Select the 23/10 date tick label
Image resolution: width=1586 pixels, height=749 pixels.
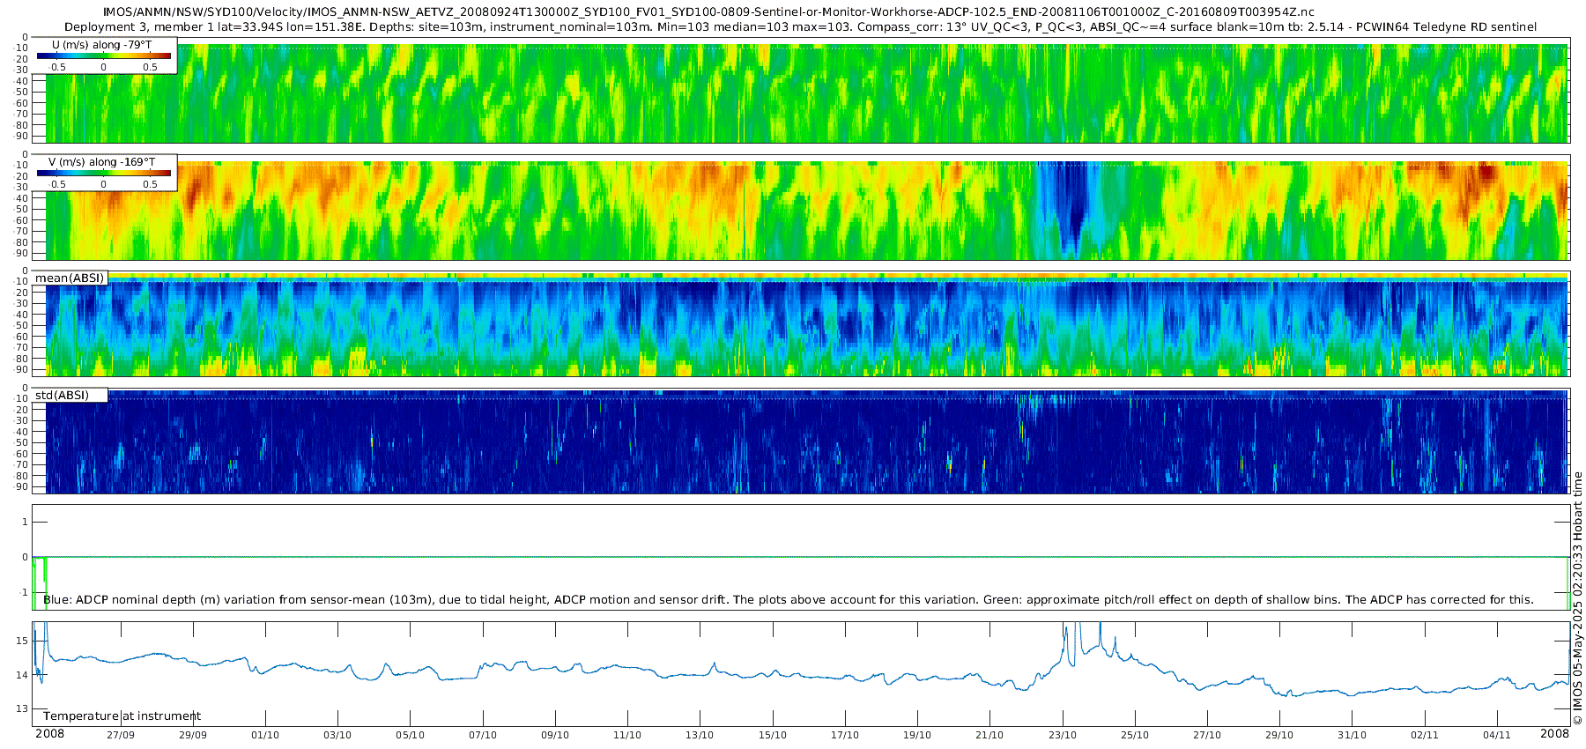pyautogui.click(x=1062, y=735)
